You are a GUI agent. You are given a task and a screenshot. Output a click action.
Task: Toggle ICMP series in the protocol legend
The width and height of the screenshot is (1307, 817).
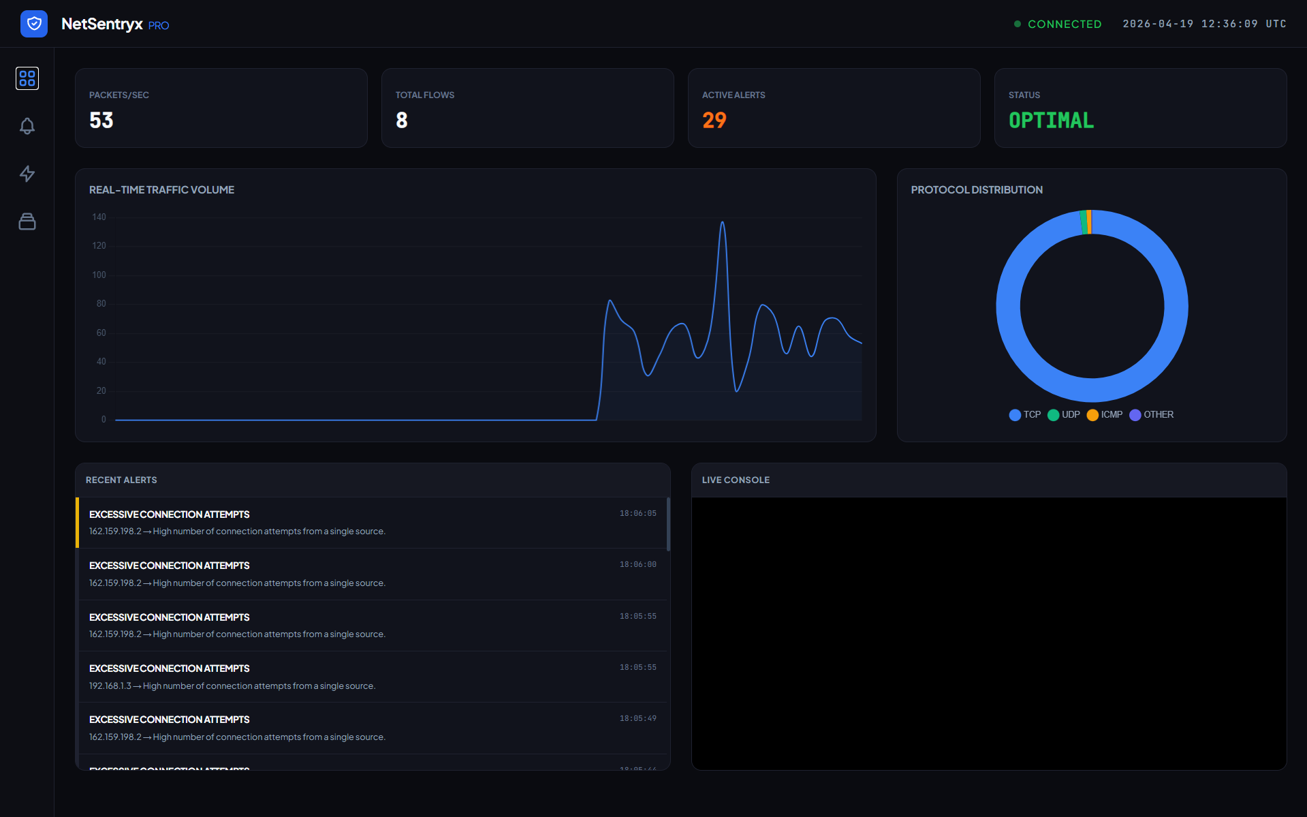point(1105,415)
